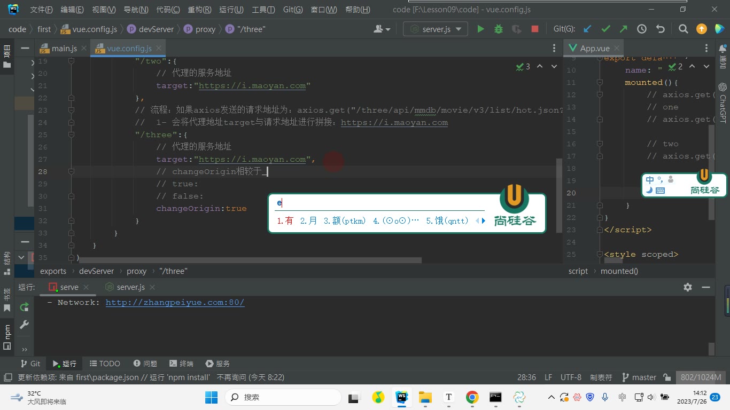
Task: Click the user account icon in the toolbar
Action: tap(383, 29)
